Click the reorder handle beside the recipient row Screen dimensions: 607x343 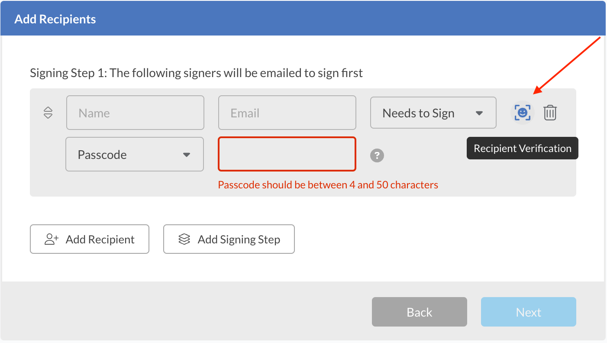pos(48,113)
